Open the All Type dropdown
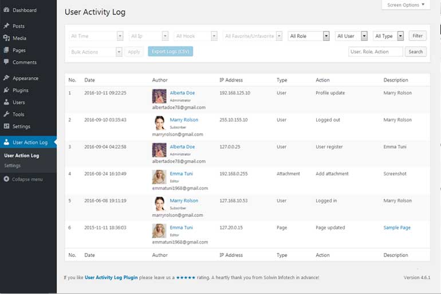The width and height of the screenshot is (441, 294). 388,36
